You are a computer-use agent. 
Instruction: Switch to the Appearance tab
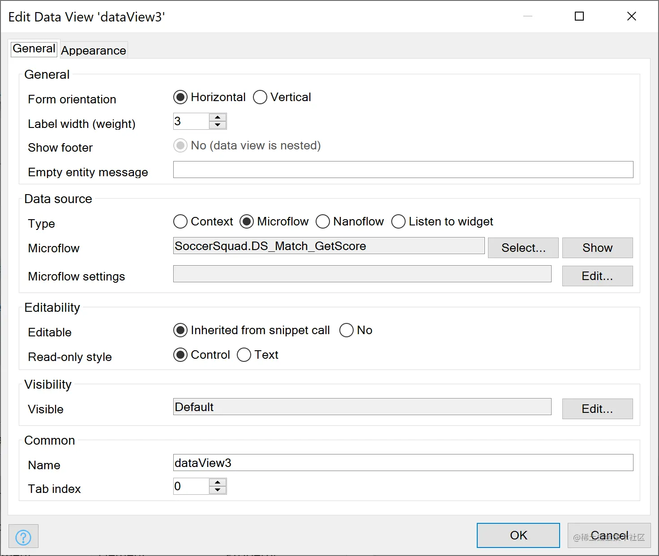[x=94, y=51]
